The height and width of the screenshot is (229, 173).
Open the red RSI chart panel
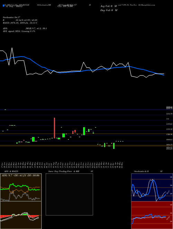(152, 215)
